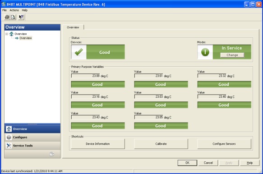This screenshot has height=174, width=263.
Task: Click the Service Tools wrench icon
Action: pyautogui.click(x=9, y=146)
